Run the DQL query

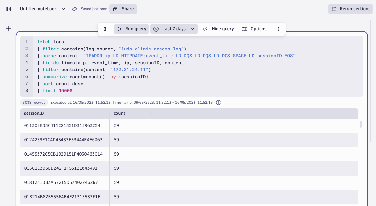pos(131,29)
